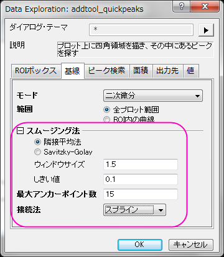The height and width of the screenshot is (257, 224).
Task: Click the モード label
Action: (27, 96)
